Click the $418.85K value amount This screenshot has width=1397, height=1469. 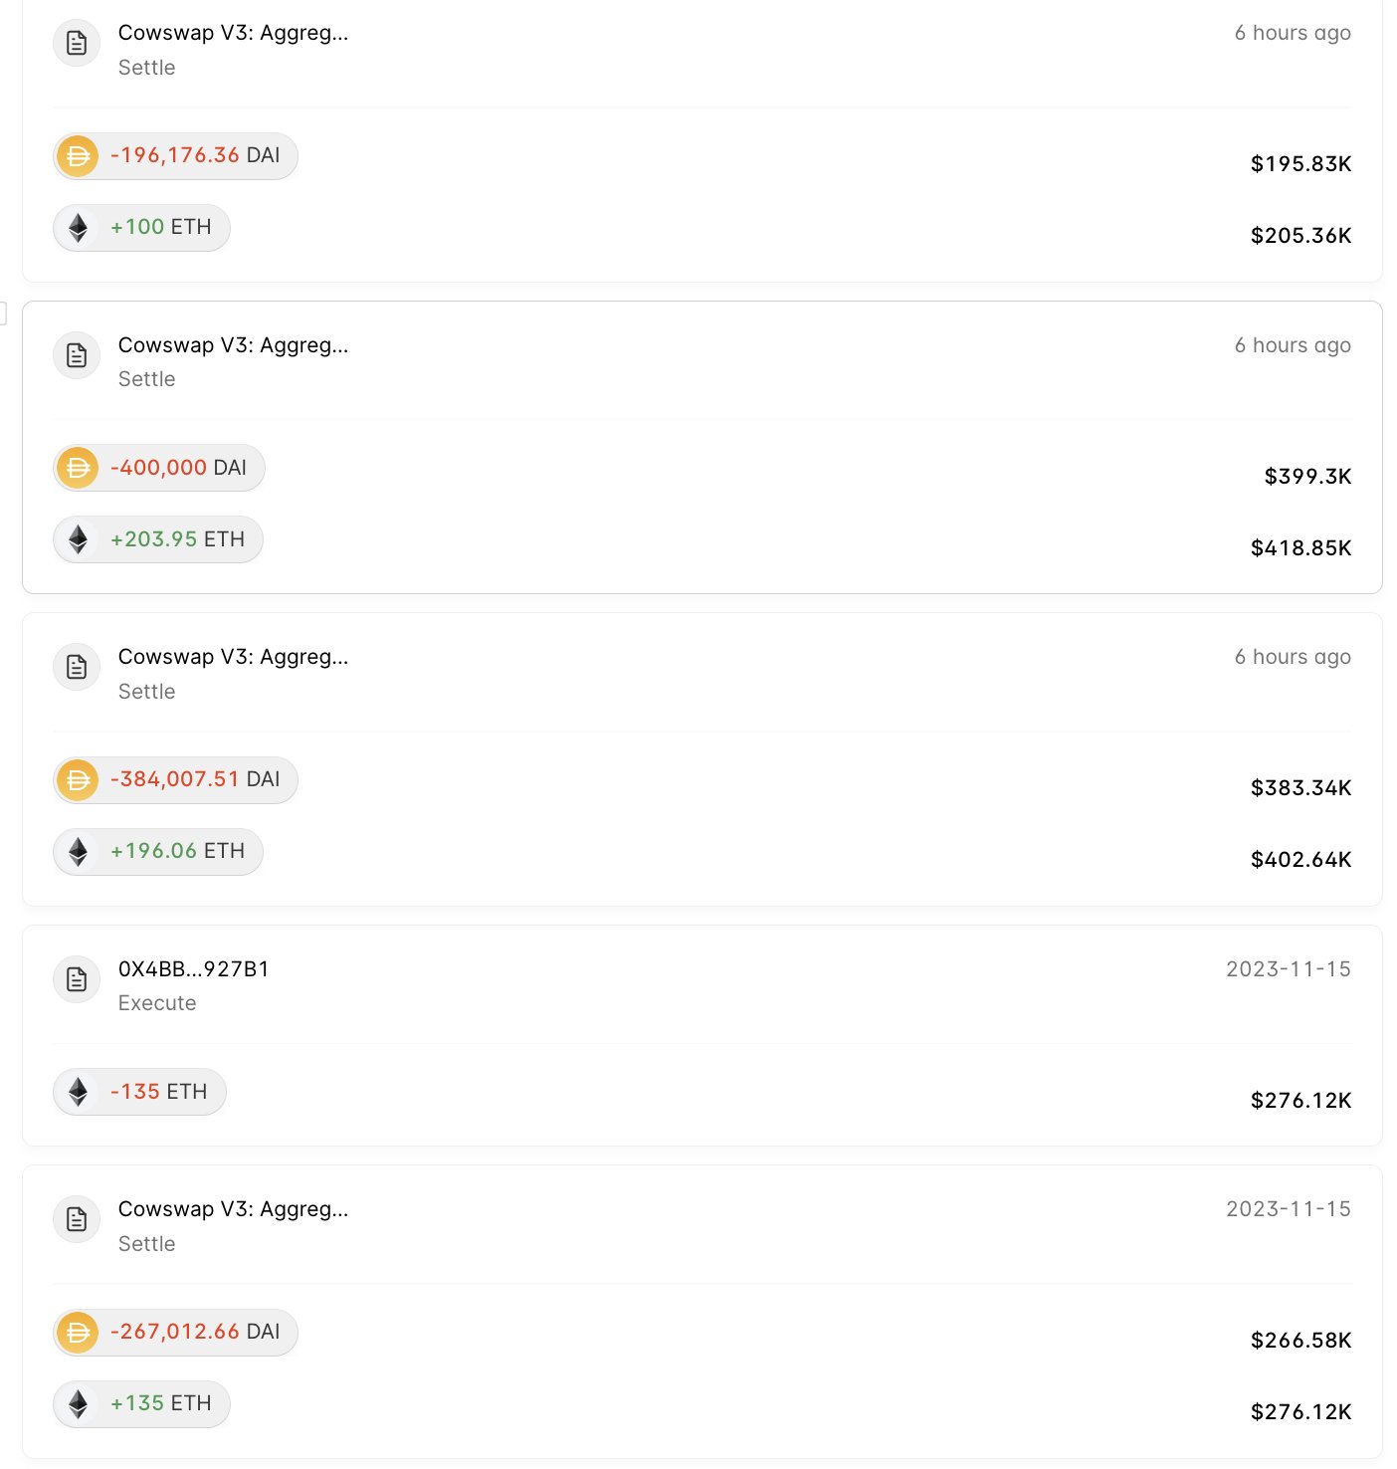[1300, 548]
